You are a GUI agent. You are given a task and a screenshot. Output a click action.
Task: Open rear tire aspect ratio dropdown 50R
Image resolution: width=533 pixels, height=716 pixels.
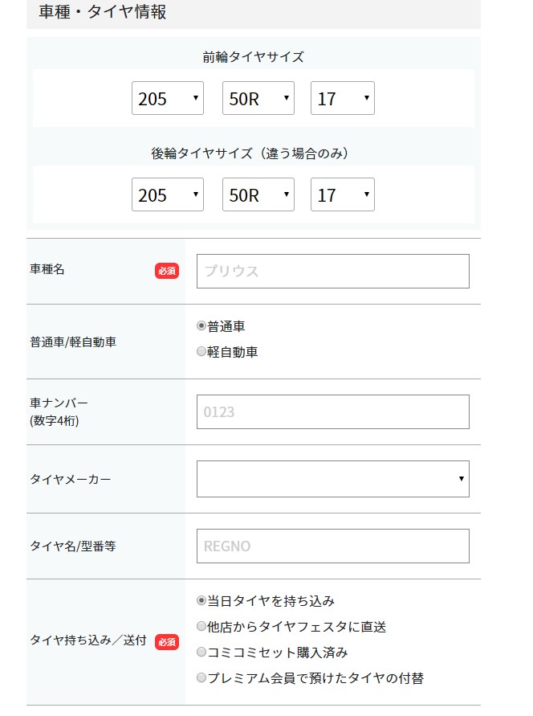pyautogui.click(x=258, y=194)
